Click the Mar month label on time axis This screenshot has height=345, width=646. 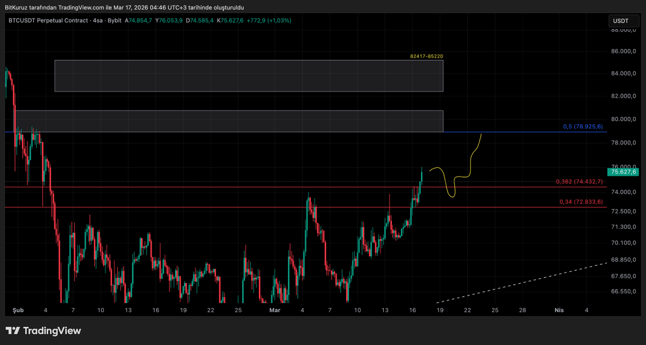coord(275,311)
